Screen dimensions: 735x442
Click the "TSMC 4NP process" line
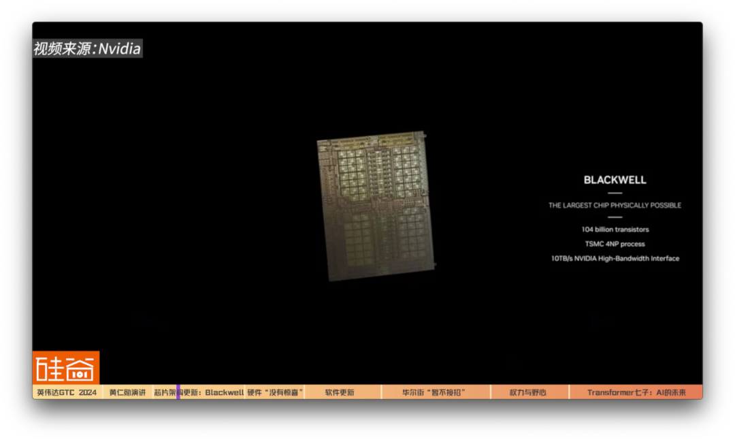pyautogui.click(x=615, y=244)
